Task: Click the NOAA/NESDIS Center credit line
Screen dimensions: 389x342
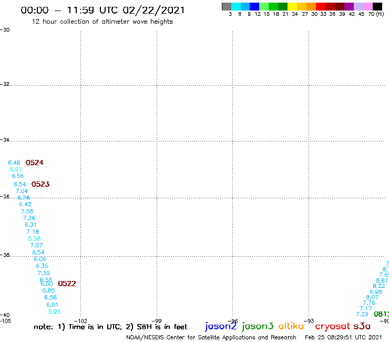Action: (x=211, y=338)
